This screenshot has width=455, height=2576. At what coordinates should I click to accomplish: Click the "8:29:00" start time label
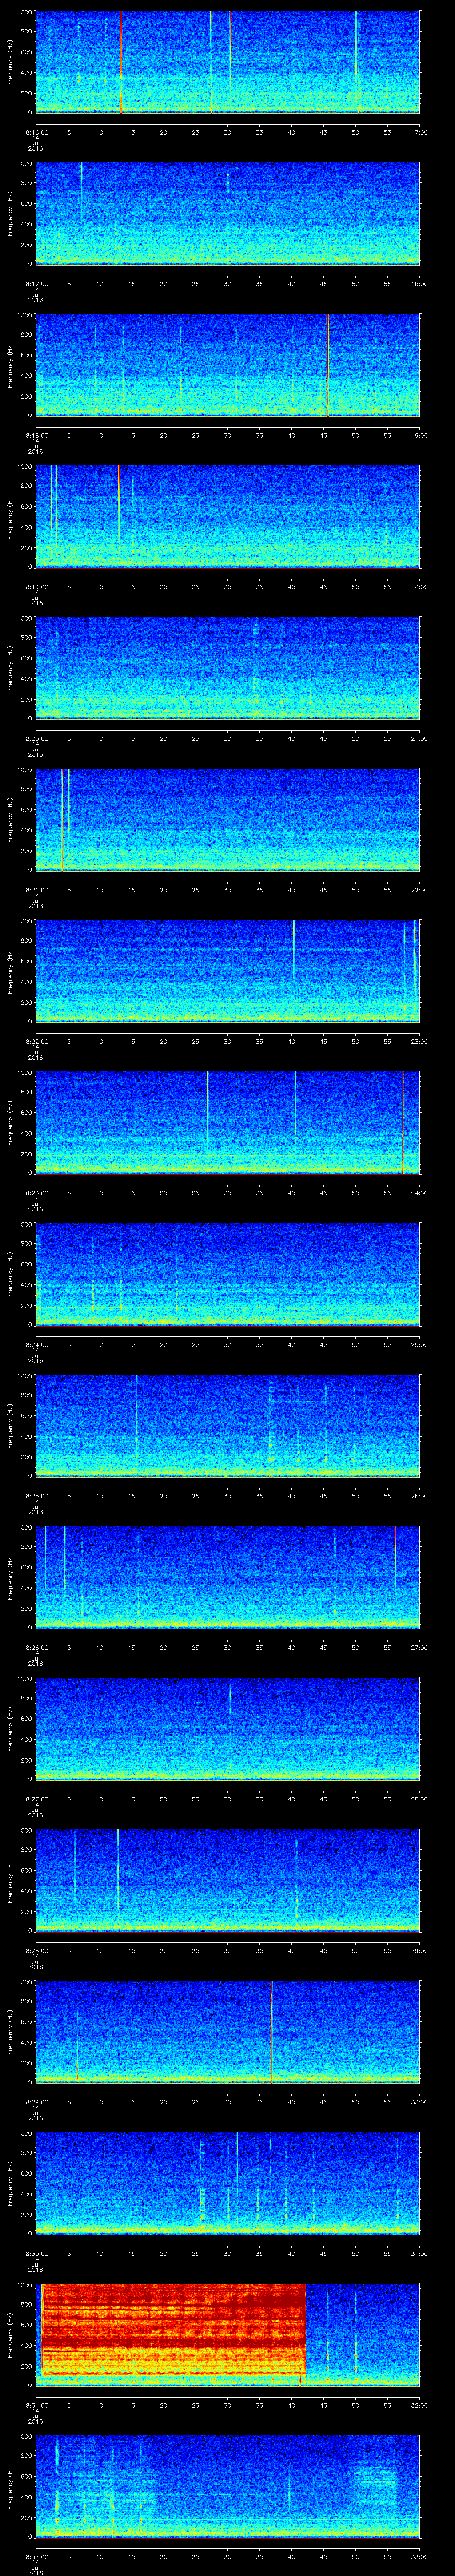pyautogui.click(x=37, y=2102)
